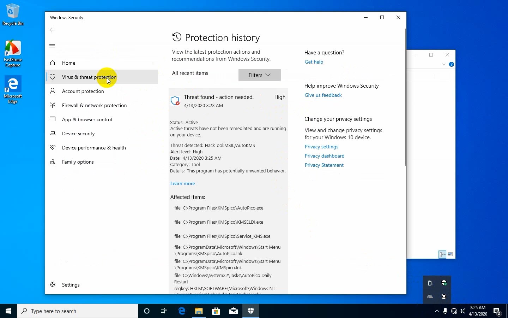The image size is (508, 318).
Task: Click the volume speaker tray icon
Action: (462, 311)
